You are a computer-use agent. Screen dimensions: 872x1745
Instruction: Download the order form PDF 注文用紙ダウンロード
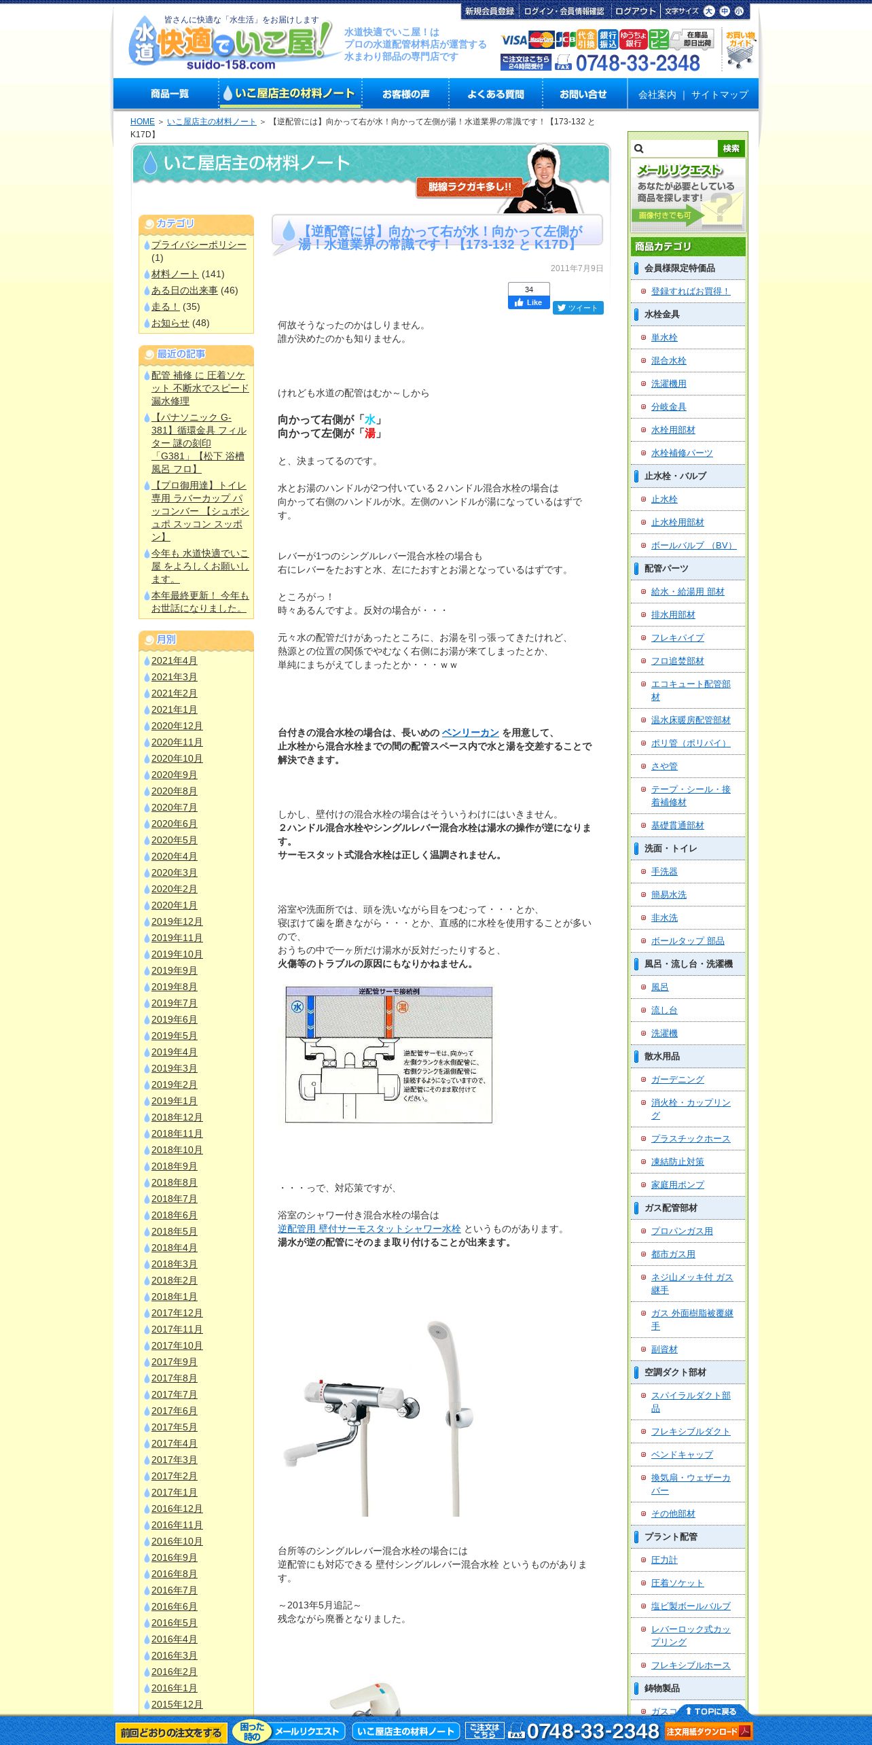(x=709, y=1731)
